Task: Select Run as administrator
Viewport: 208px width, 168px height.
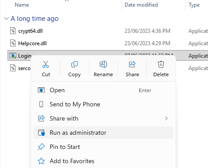Action: [103, 133]
